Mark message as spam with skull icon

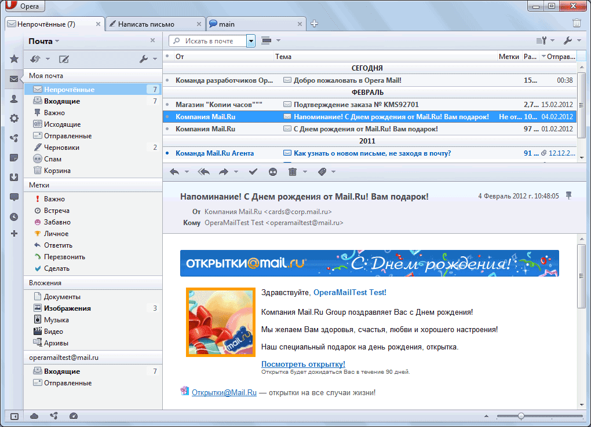[x=273, y=172]
